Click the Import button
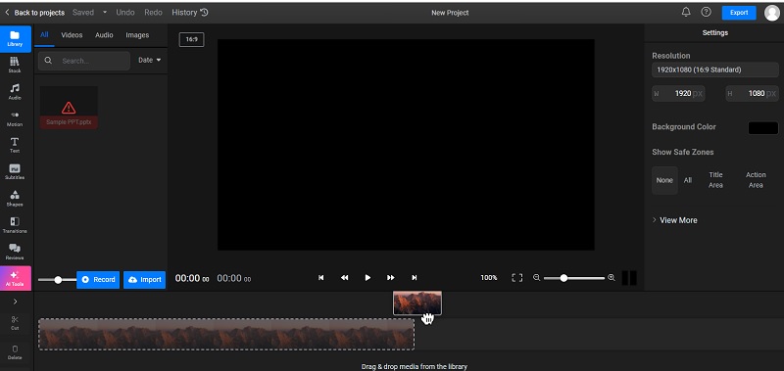The image size is (784, 371). pos(144,280)
